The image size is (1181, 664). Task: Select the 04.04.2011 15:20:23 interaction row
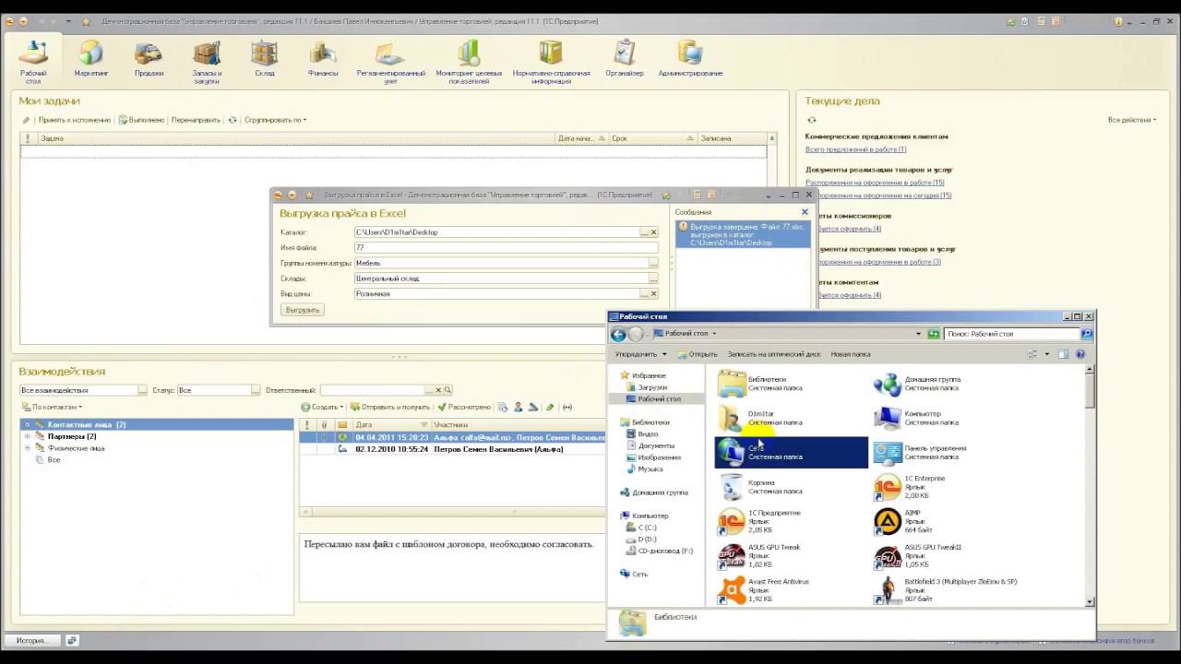coord(452,437)
